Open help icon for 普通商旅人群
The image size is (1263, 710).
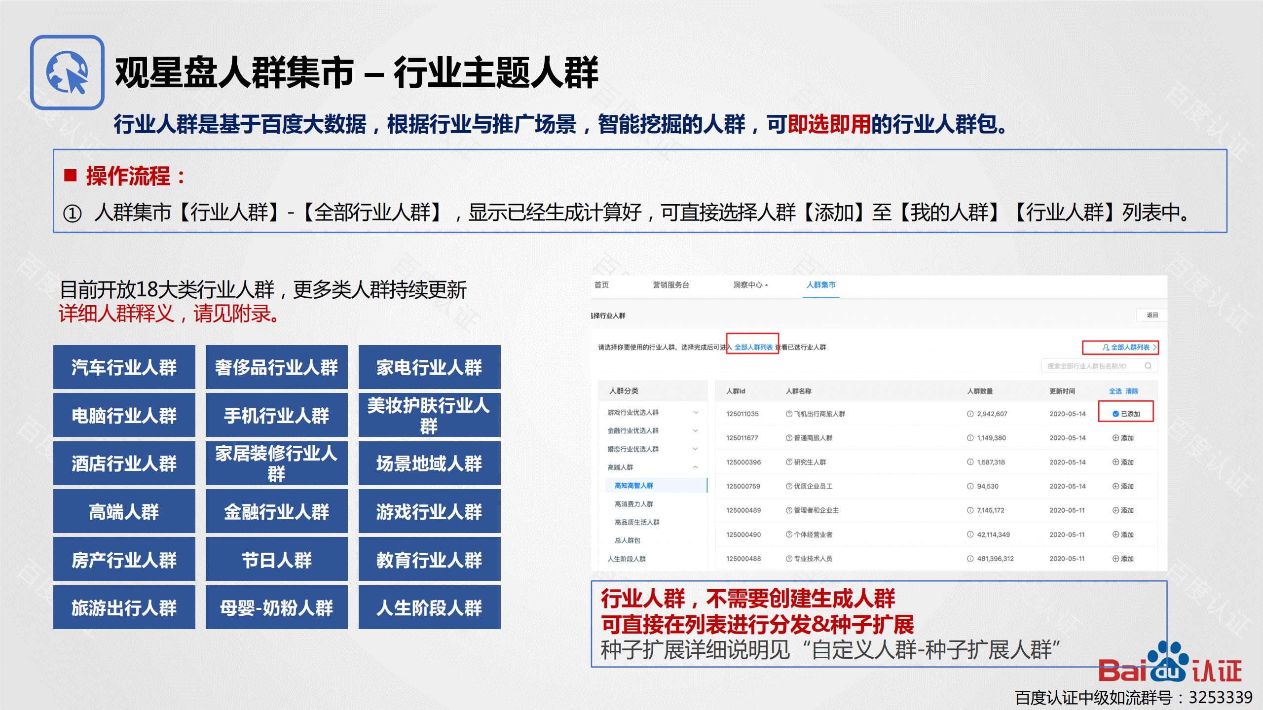789,438
